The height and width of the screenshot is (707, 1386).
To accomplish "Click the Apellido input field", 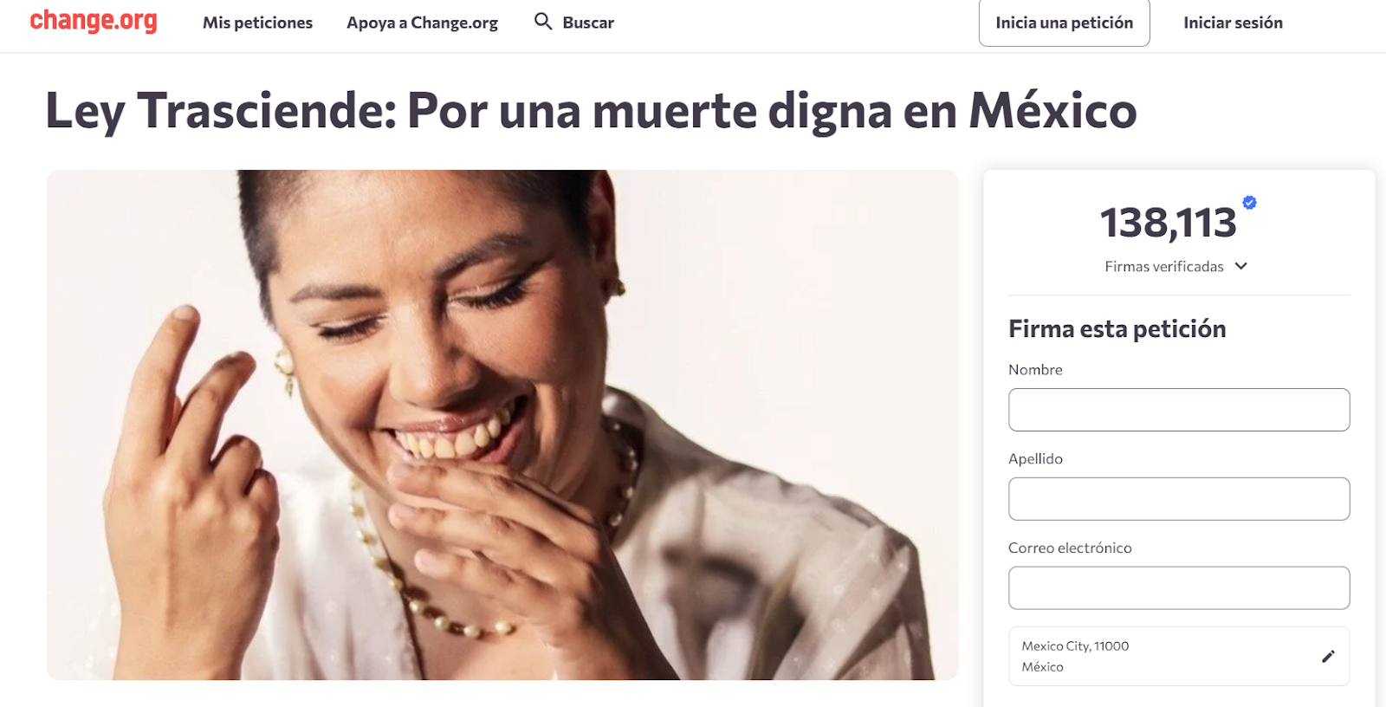I will point(1179,499).
